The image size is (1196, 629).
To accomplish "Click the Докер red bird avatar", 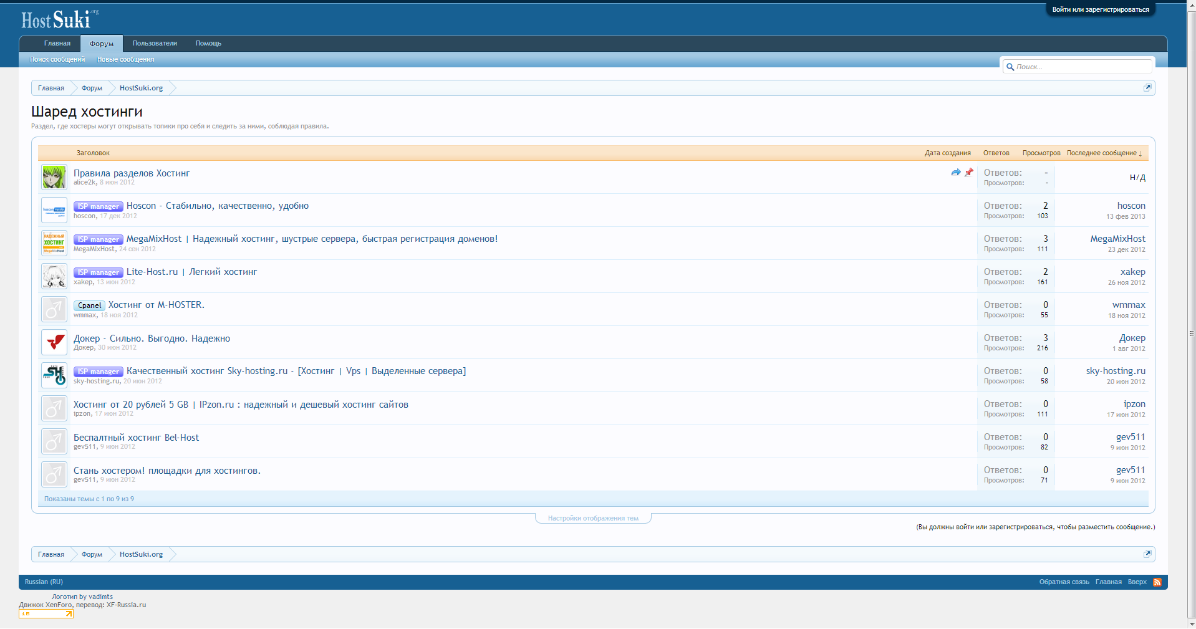I will 54,342.
